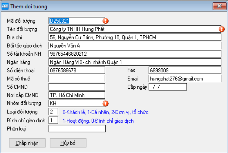Click the empty Mã số thuế field
228x153 pixels.
pos(77,79)
